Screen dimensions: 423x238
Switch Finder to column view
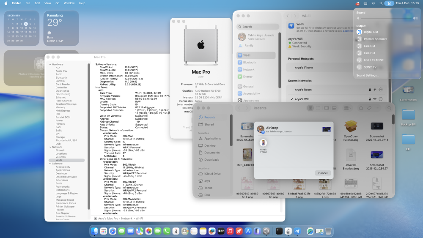tap(327, 108)
